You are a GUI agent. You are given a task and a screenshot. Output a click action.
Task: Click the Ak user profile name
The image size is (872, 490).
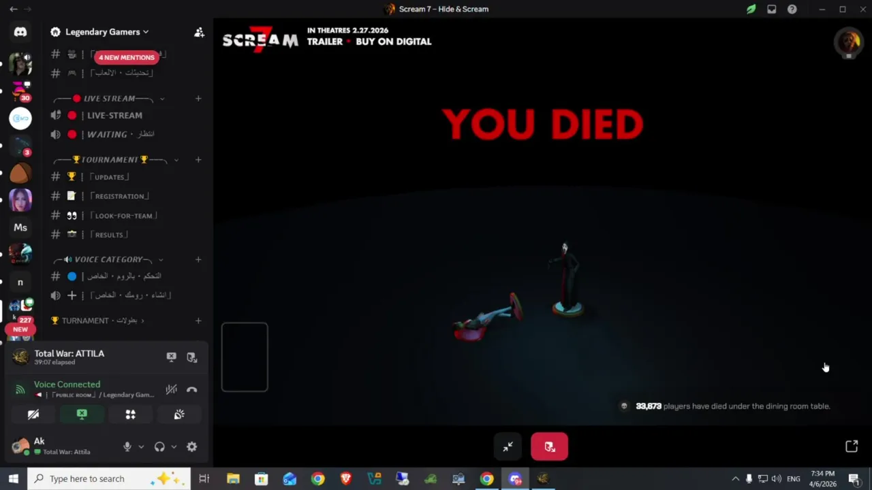pos(40,442)
